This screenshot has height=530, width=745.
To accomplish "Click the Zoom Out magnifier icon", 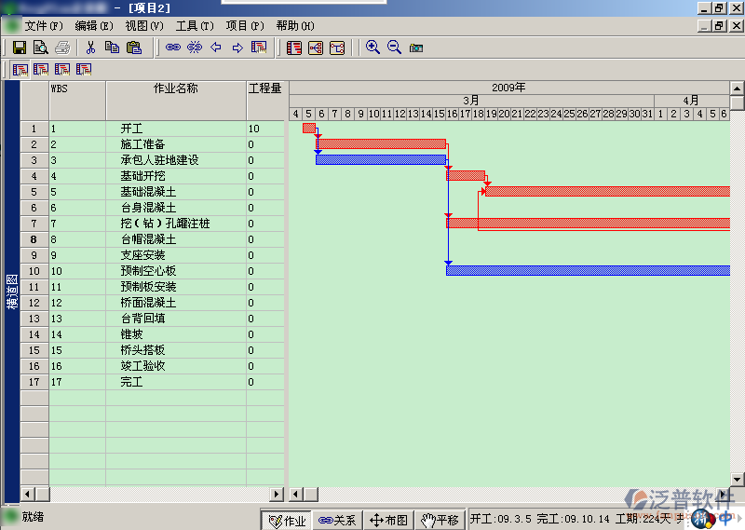I will pyautogui.click(x=394, y=48).
